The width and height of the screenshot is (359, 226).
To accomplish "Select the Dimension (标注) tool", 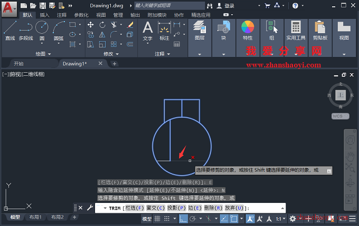I will pyautogui.click(x=164, y=31).
